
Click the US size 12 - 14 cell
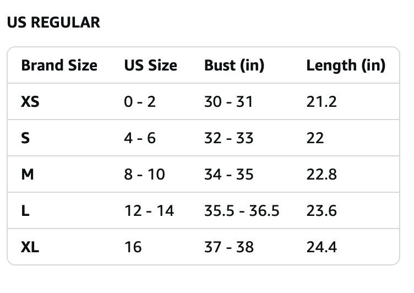click(149, 210)
